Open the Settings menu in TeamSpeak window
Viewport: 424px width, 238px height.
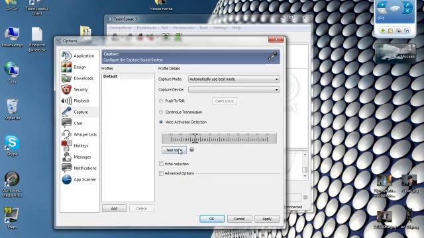(220, 28)
